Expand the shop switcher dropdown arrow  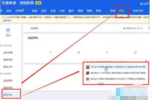44,3
